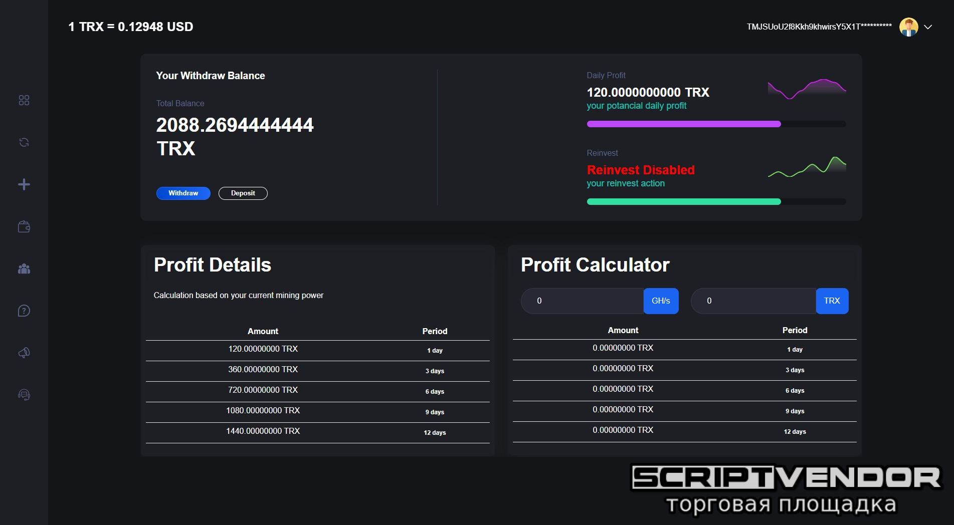Click 'Period' header in Profit Calculator table
Viewport: 954px width, 525px height.
795,330
